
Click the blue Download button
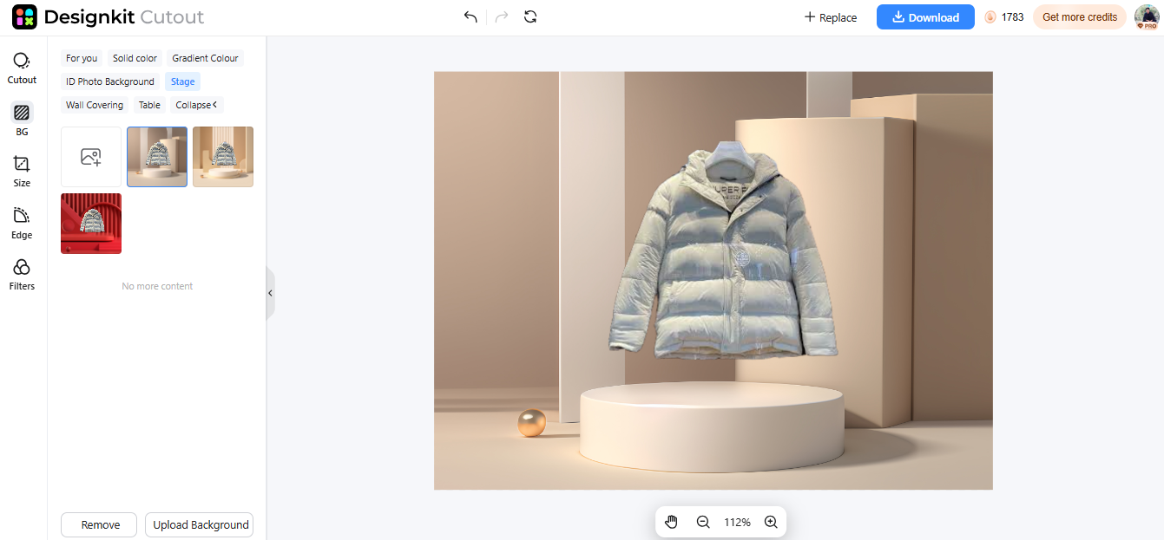pos(925,17)
